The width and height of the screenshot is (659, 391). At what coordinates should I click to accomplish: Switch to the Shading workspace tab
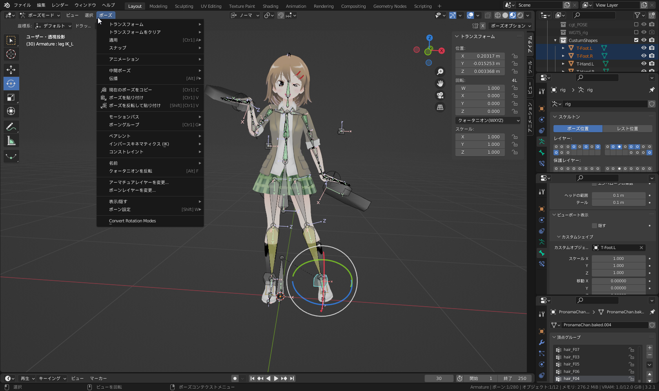tap(270, 6)
